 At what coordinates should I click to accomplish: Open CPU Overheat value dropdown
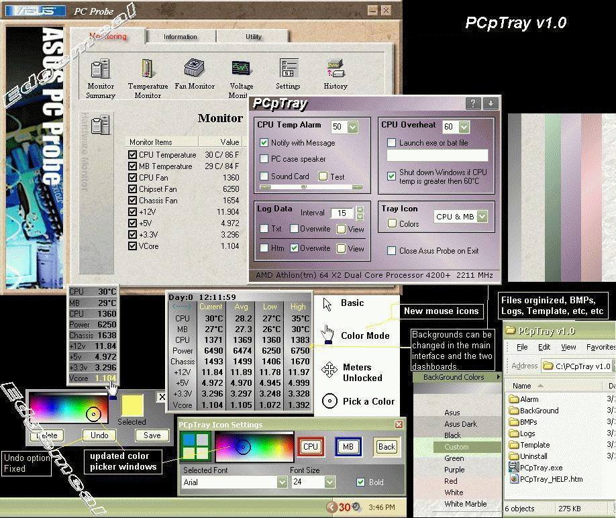click(x=464, y=127)
